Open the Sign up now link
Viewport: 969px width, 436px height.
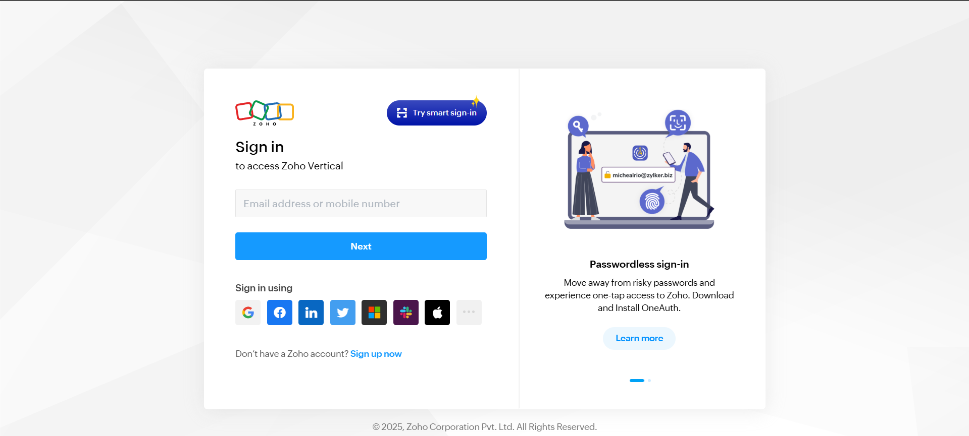(376, 354)
